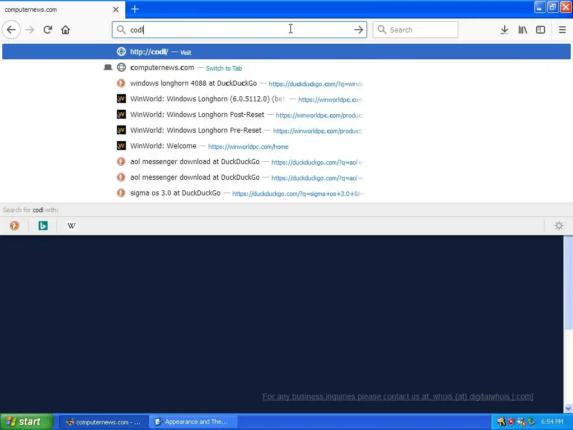This screenshot has width=573, height=430.
Task: Open windows longhorn 4088 at DuckDuckGo suggestion
Action: [x=286, y=83]
